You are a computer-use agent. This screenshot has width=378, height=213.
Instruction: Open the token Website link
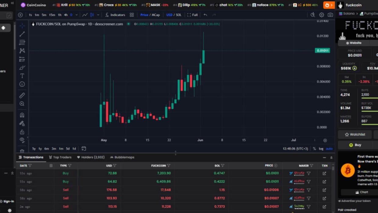tap(354, 43)
